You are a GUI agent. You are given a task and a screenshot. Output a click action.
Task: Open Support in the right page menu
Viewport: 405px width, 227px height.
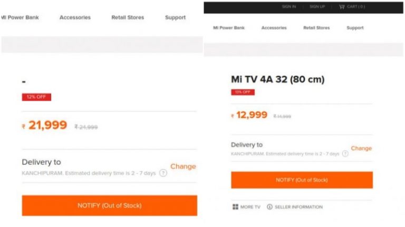(x=355, y=28)
